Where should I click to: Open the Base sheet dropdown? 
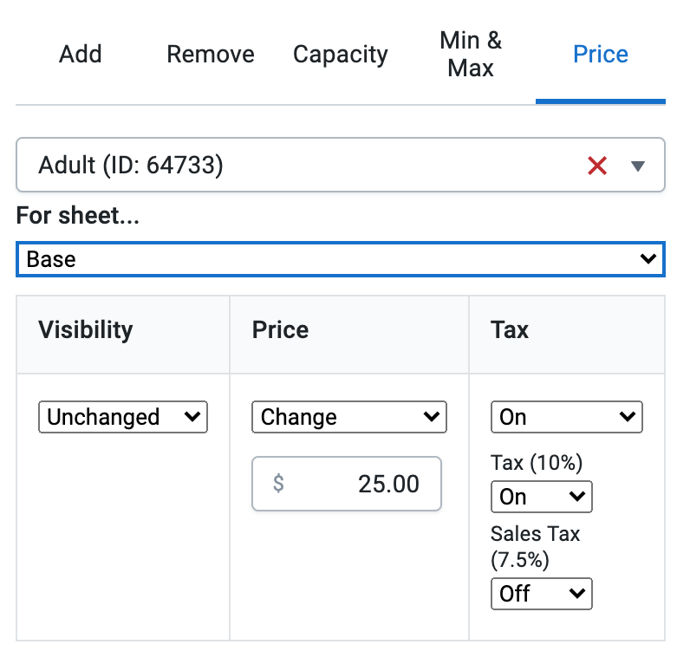(x=341, y=259)
